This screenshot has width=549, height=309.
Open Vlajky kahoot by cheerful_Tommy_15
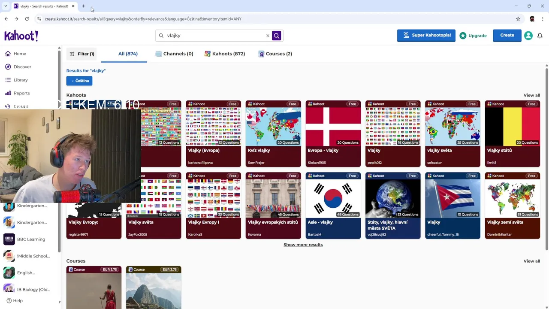(452, 206)
